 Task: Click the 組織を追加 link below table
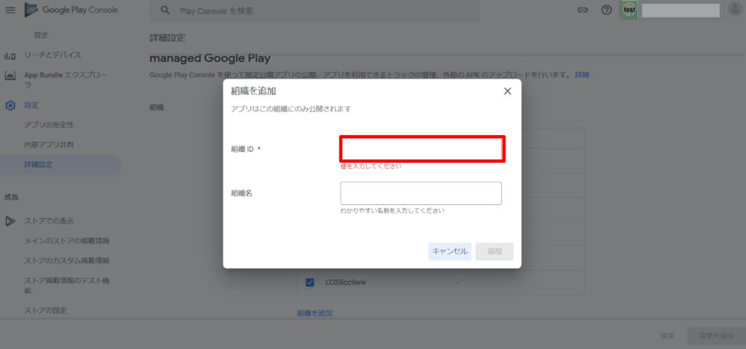tap(315, 313)
